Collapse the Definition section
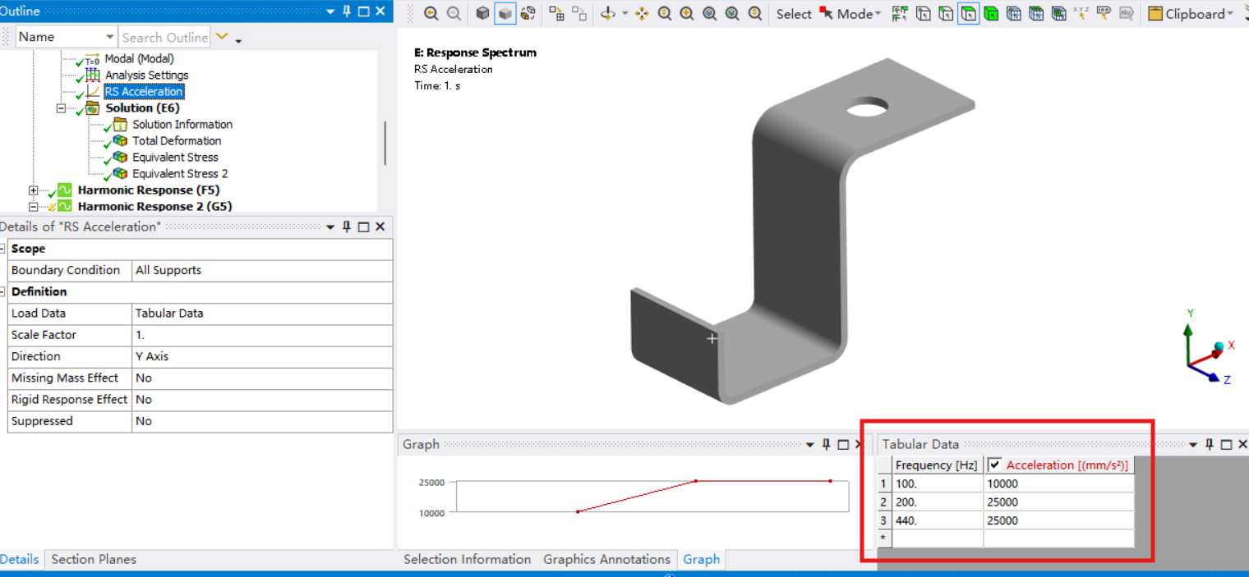1249x577 pixels. pyautogui.click(x=3, y=291)
